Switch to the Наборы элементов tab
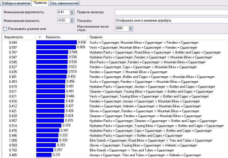 16,3
